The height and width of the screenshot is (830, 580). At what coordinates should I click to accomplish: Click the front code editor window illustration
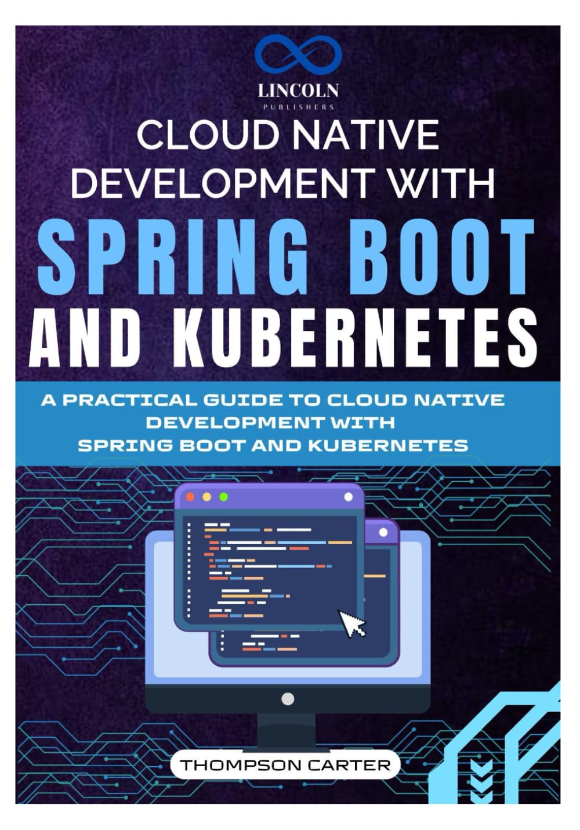point(270,558)
